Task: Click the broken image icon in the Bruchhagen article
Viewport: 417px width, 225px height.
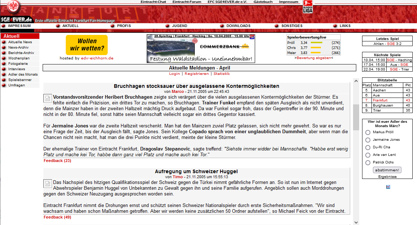Action: click(48, 98)
